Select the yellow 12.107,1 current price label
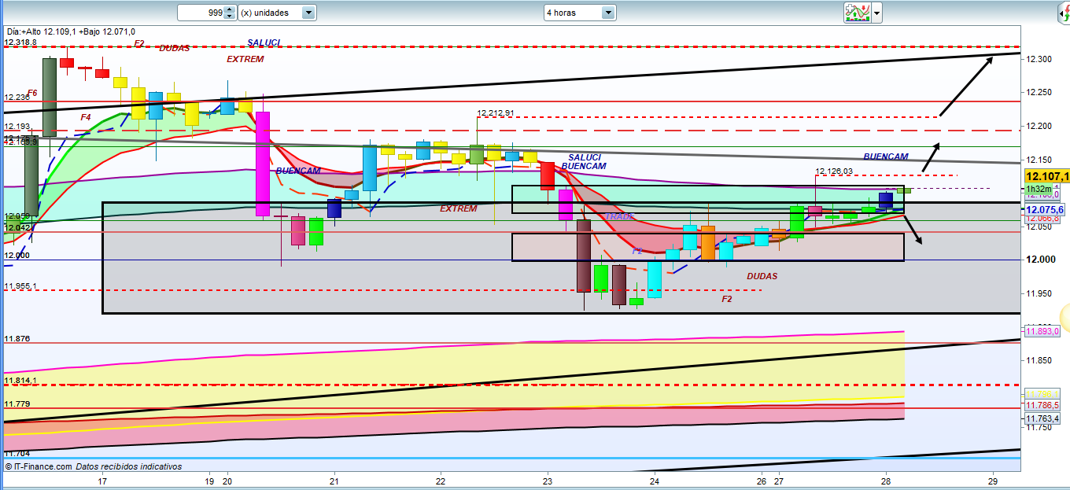Viewport: 1070px width, 490px height. [x=1046, y=177]
